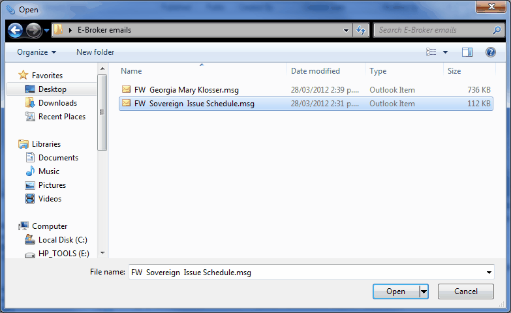511x313 pixels.
Task: Click the Favorites star icon
Action: [23, 75]
